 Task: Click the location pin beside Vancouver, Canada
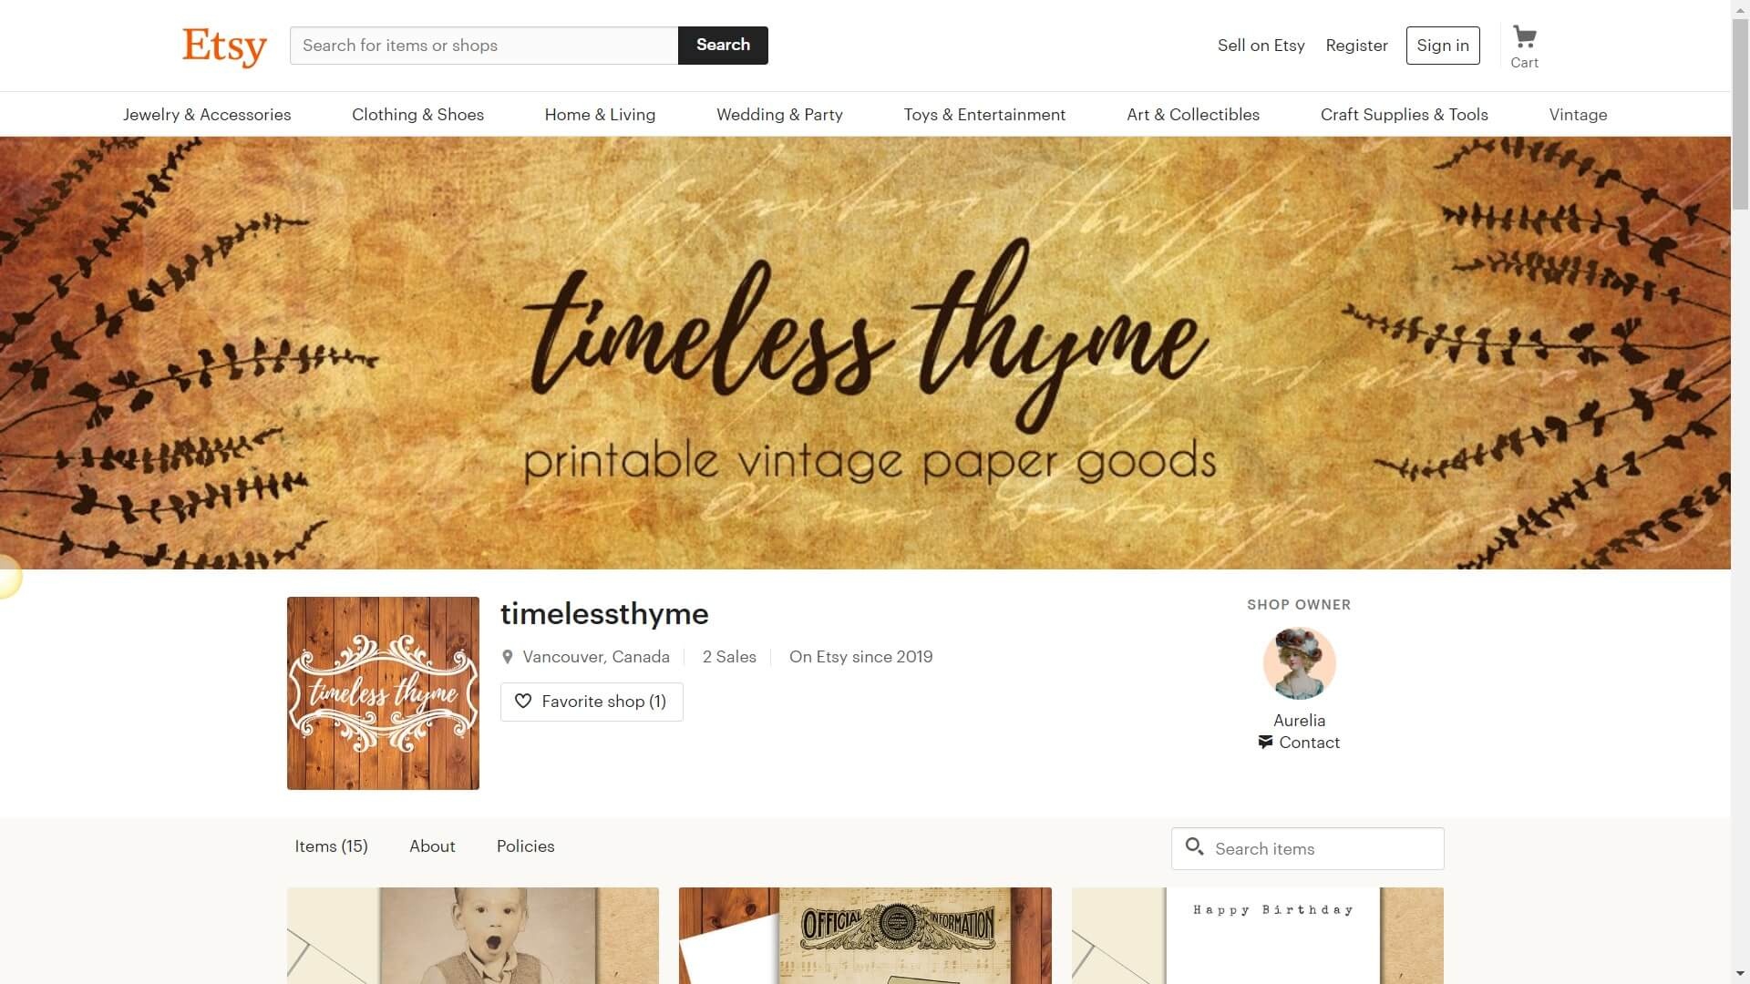[508, 657]
